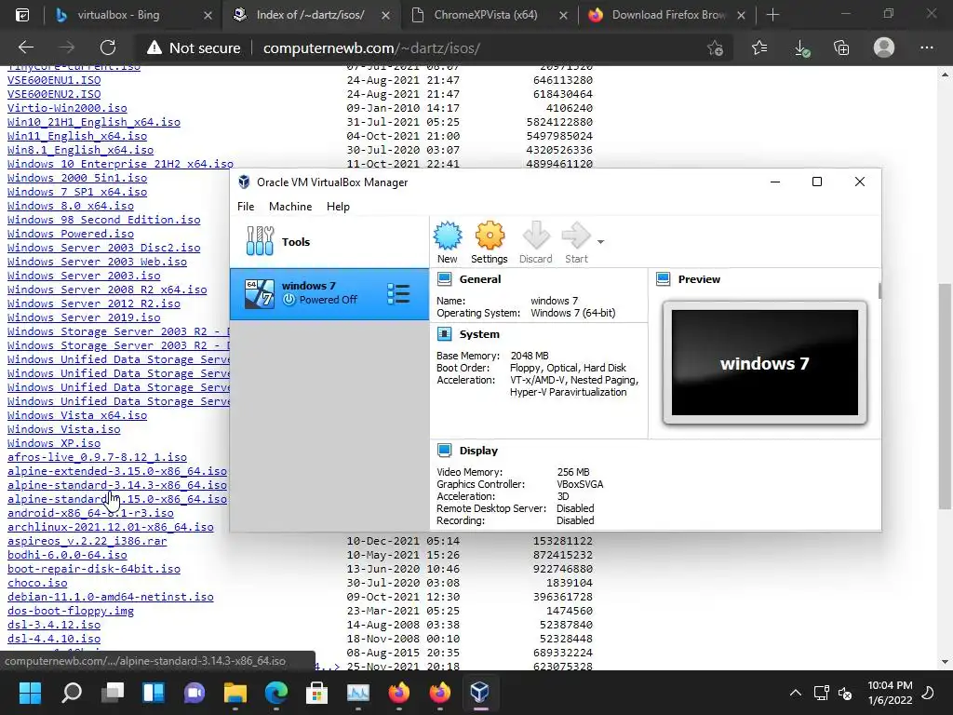Click the Not secure warning indicator
The image size is (953, 715).
pyautogui.click(x=194, y=48)
